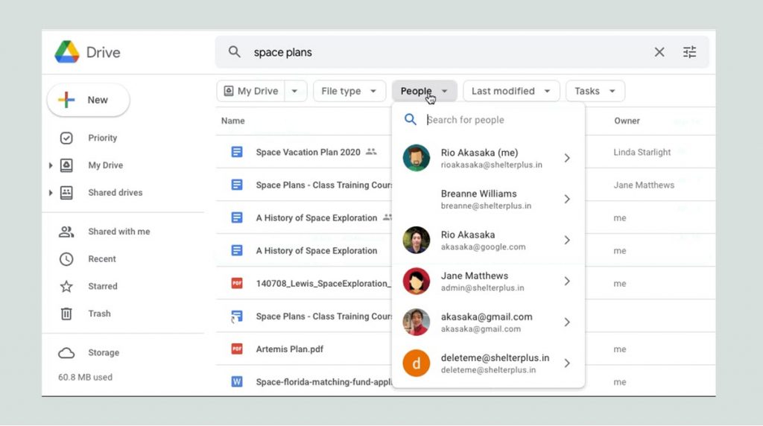The width and height of the screenshot is (763, 426).
Task: Select Rio Akasaka (me) from people list
Action: [488, 158]
